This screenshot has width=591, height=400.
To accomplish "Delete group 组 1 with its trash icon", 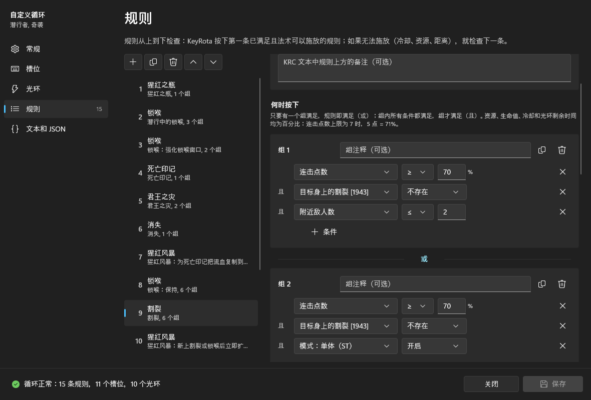I will [561, 150].
